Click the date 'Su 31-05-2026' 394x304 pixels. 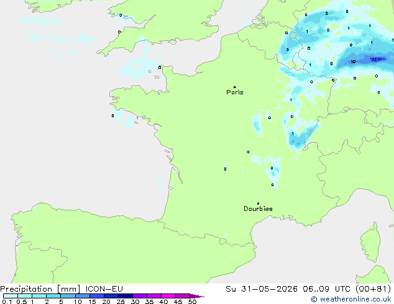(262, 289)
